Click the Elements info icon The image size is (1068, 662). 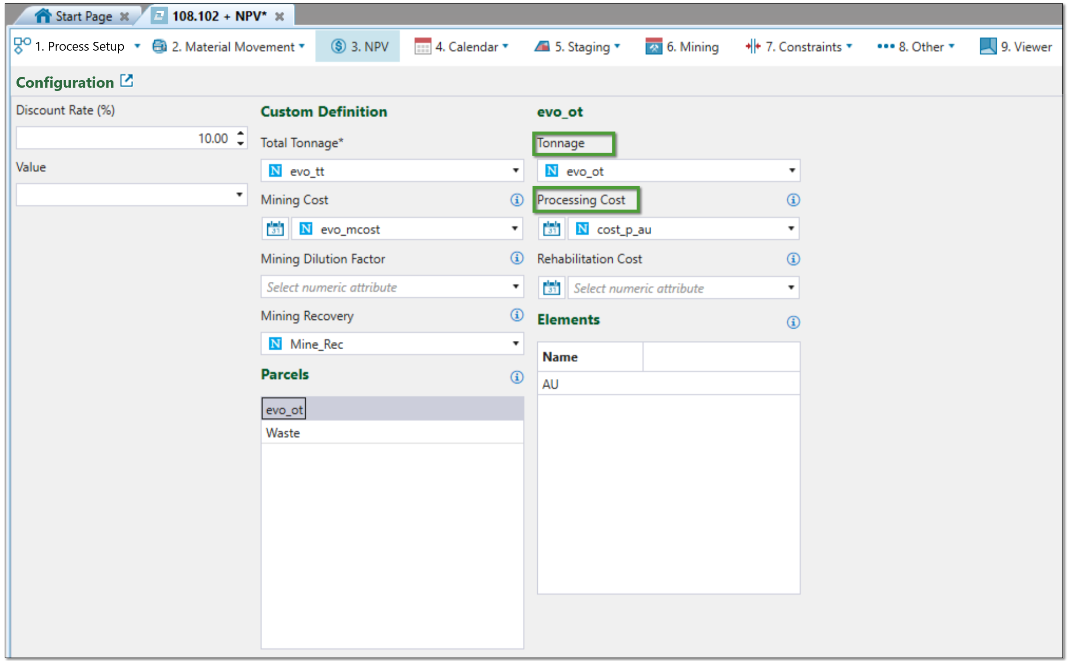coord(793,322)
